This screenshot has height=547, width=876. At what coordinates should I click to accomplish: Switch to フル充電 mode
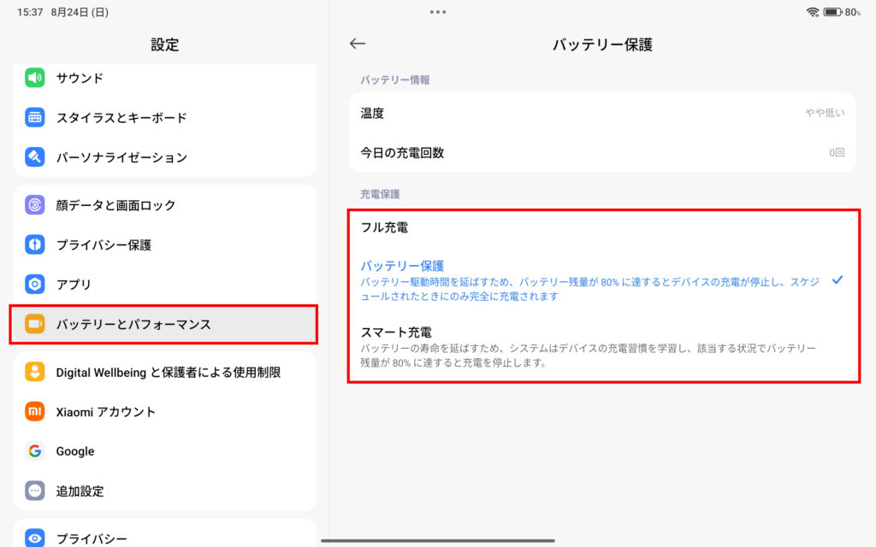(599, 227)
